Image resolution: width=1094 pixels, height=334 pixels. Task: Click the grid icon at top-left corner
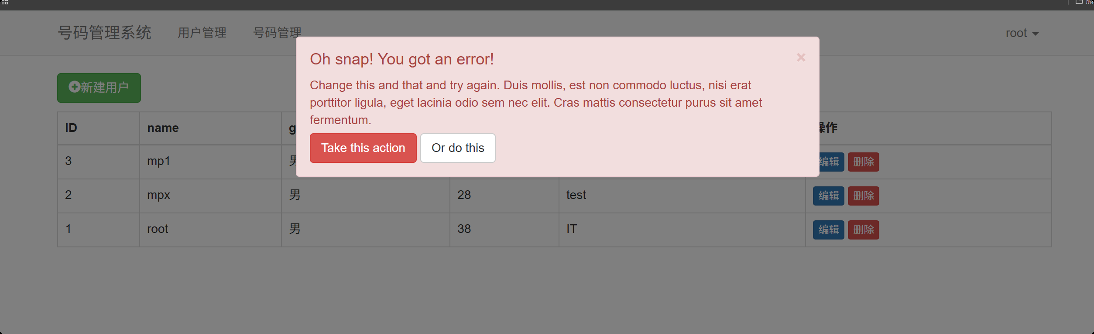pos(5,3)
